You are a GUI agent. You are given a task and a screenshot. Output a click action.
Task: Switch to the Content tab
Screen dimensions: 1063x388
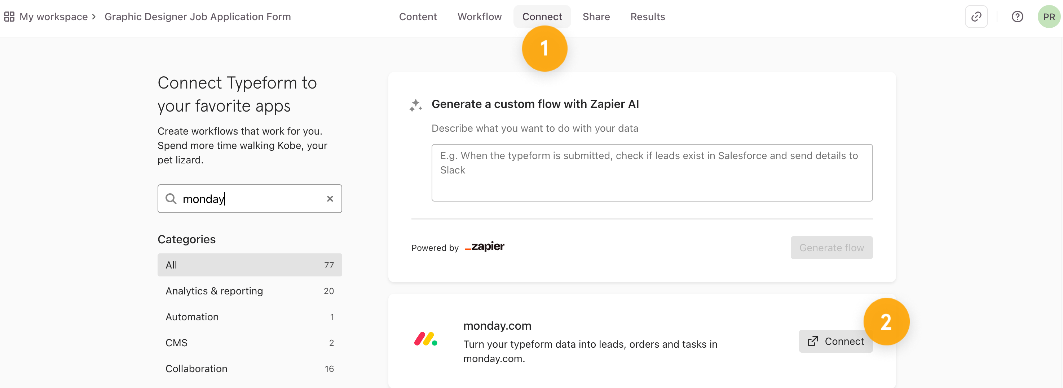coord(418,17)
